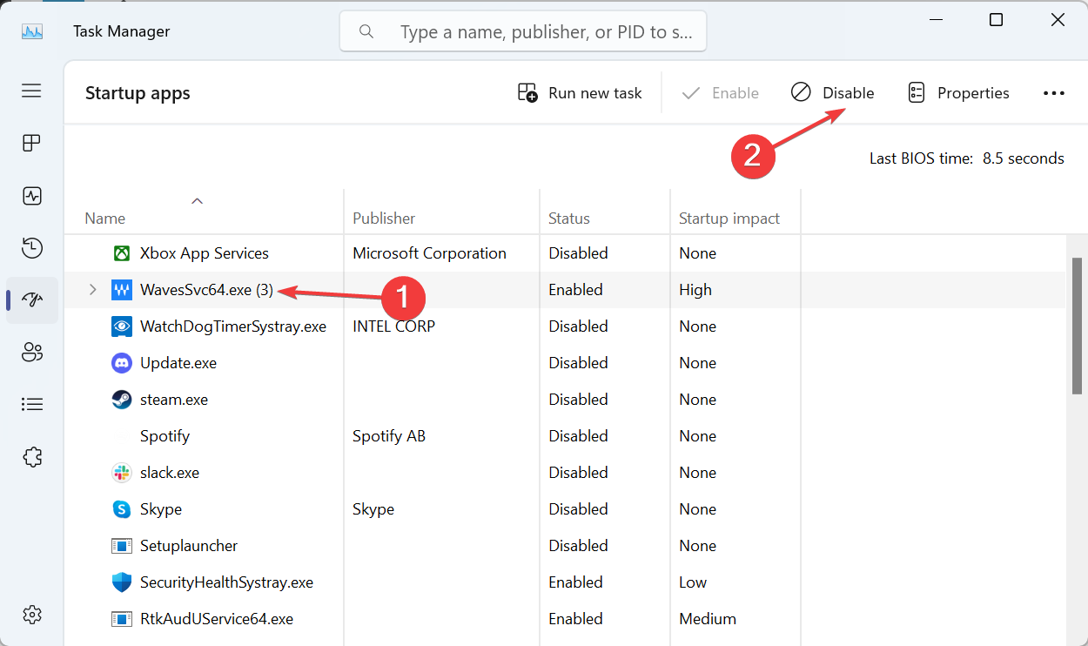Click the Discord Update.exe icon
1088x646 pixels.
point(122,363)
